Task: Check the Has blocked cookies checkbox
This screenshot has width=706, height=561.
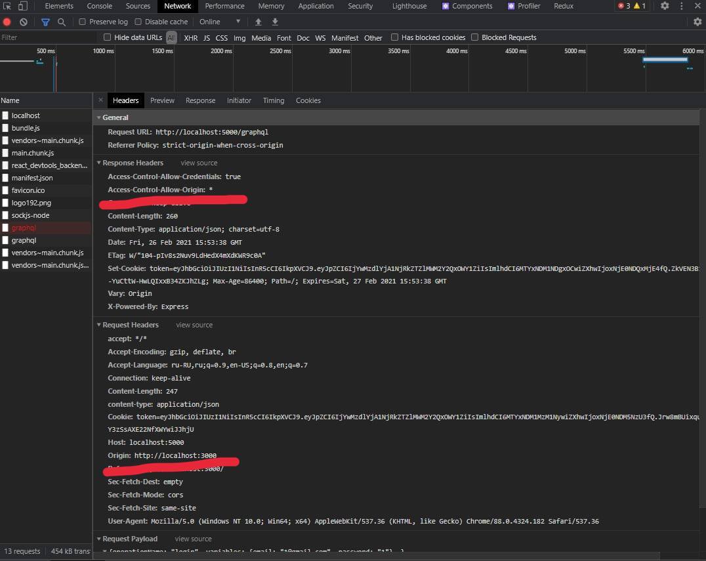Action: point(394,37)
